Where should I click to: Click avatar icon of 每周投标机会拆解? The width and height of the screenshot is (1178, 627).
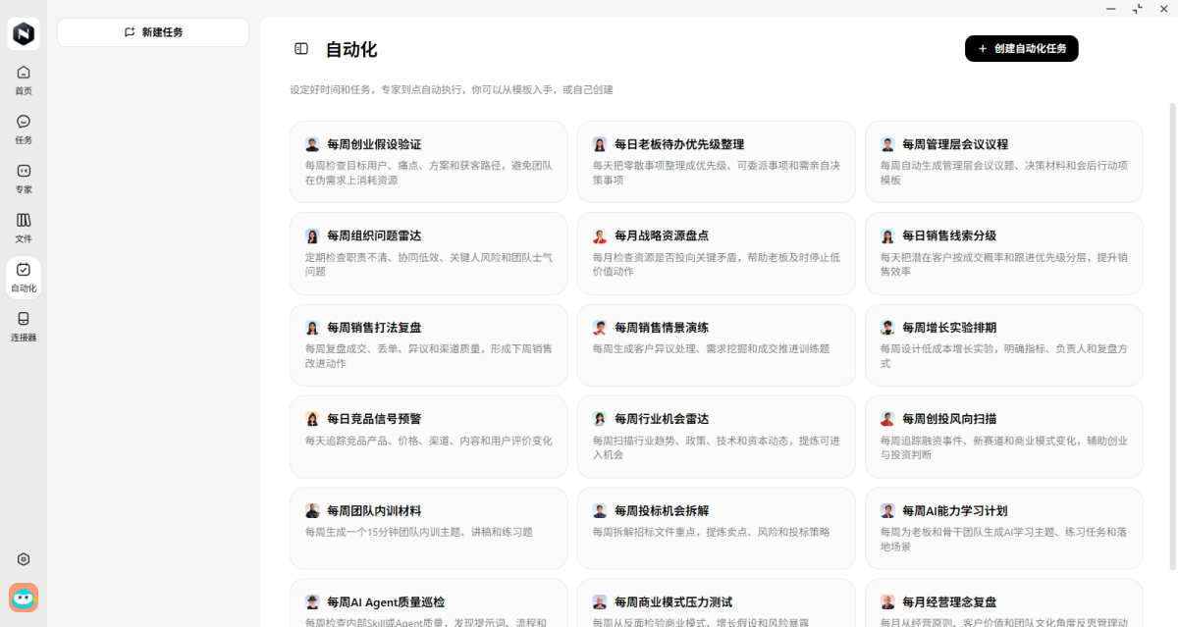(x=600, y=511)
